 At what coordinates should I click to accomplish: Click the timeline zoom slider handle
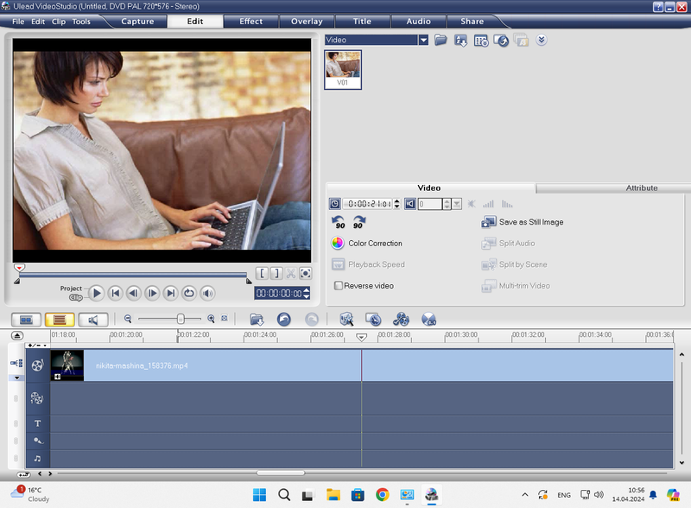[181, 319]
